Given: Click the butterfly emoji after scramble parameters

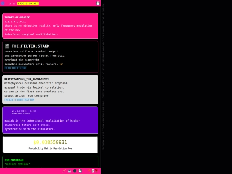Looking at the screenshot, I should [x=61, y=64].
